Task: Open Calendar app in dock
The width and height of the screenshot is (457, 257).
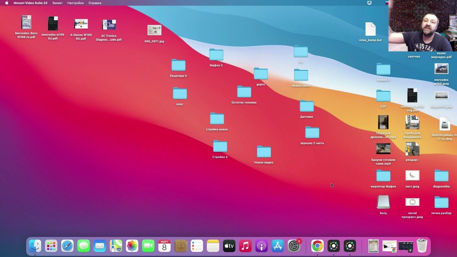Action: coord(164,246)
